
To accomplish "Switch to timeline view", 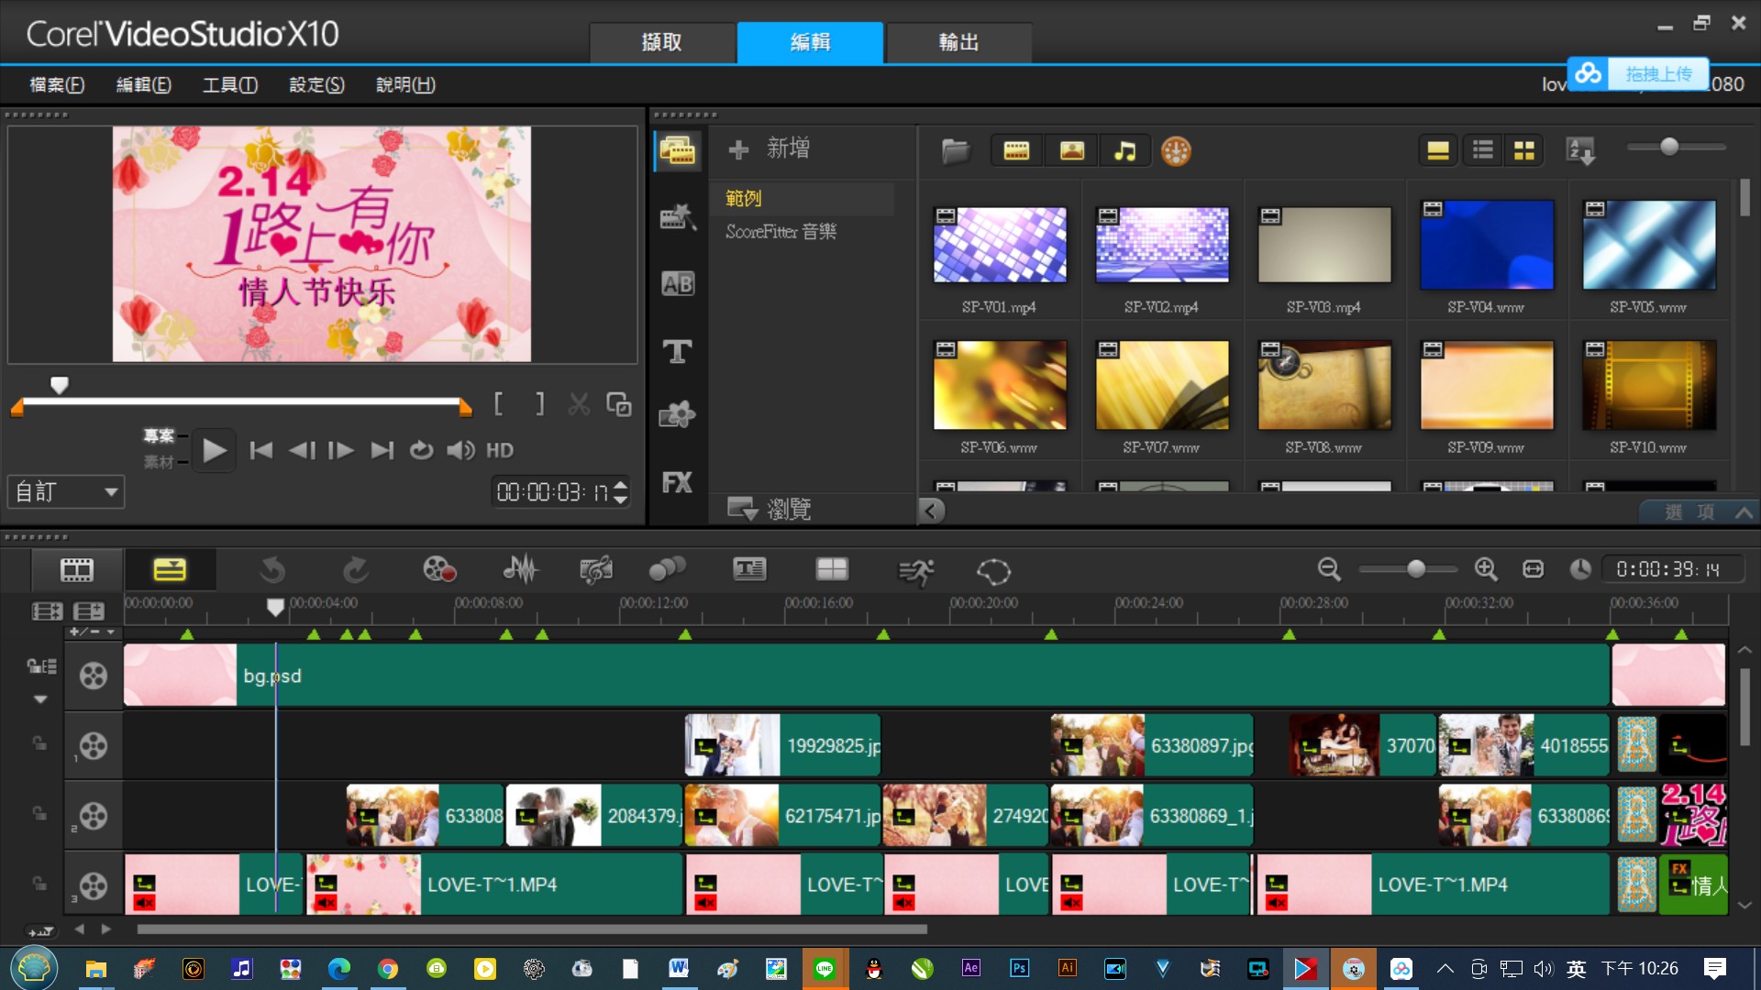I will pyautogui.click(x=170, y=570).
